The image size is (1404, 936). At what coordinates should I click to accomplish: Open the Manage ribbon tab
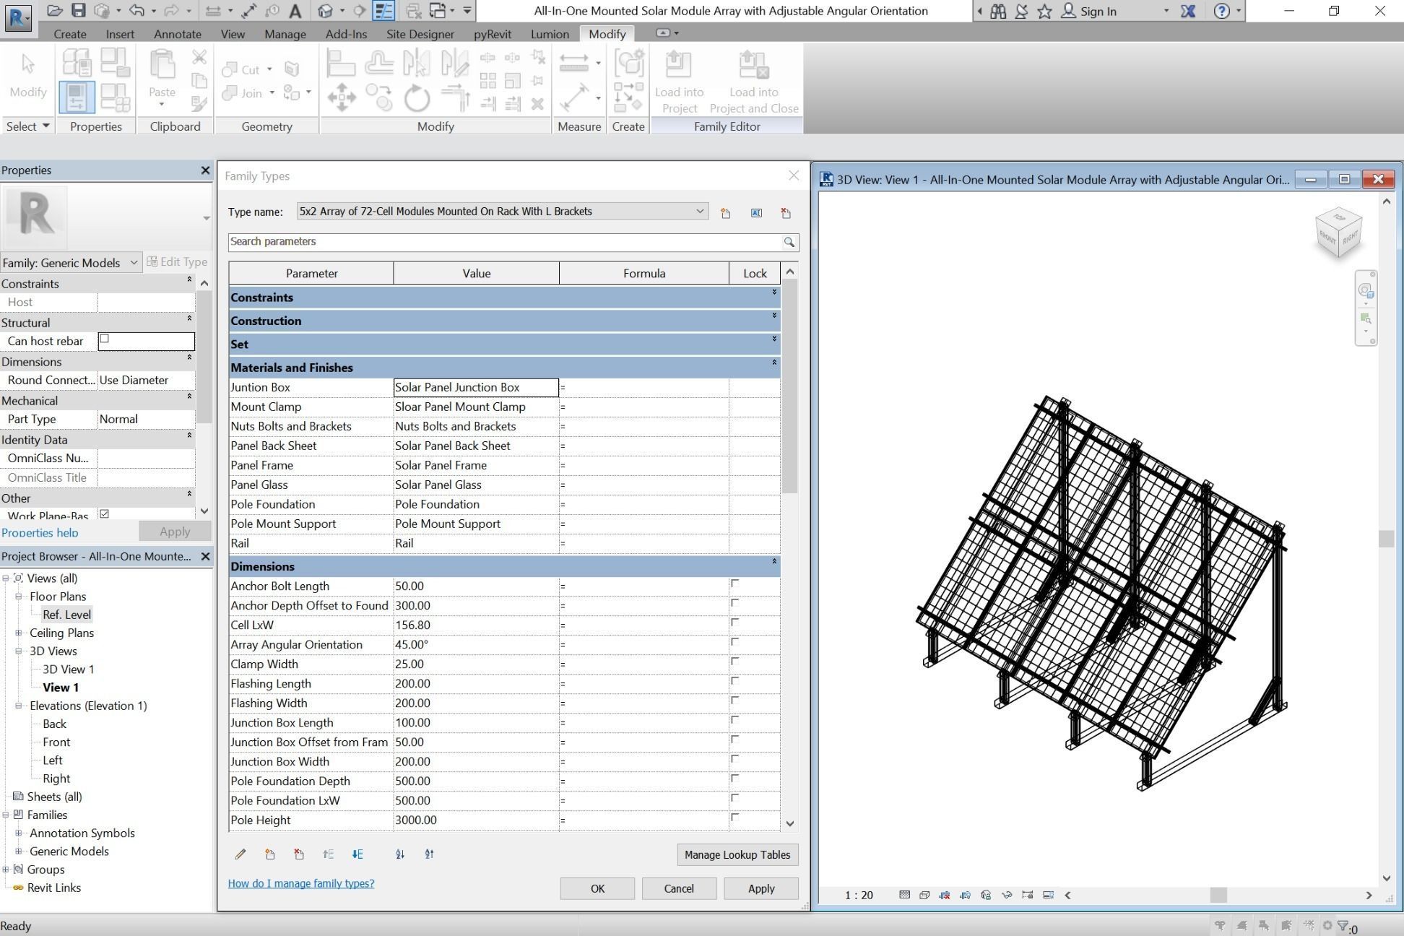pyautogui.click(x=285, y=34)
